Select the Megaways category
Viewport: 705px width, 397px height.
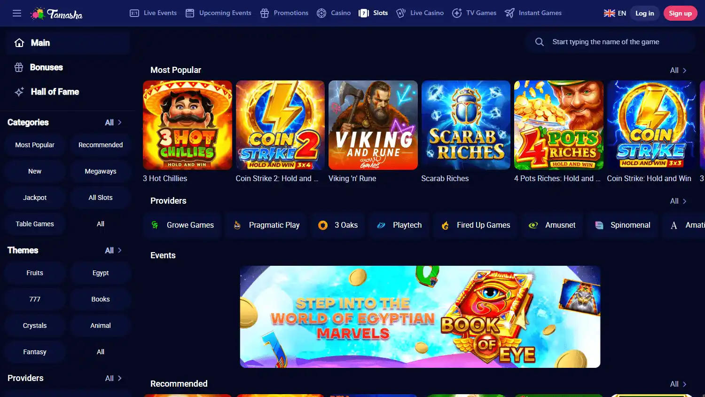click(101, 171)
